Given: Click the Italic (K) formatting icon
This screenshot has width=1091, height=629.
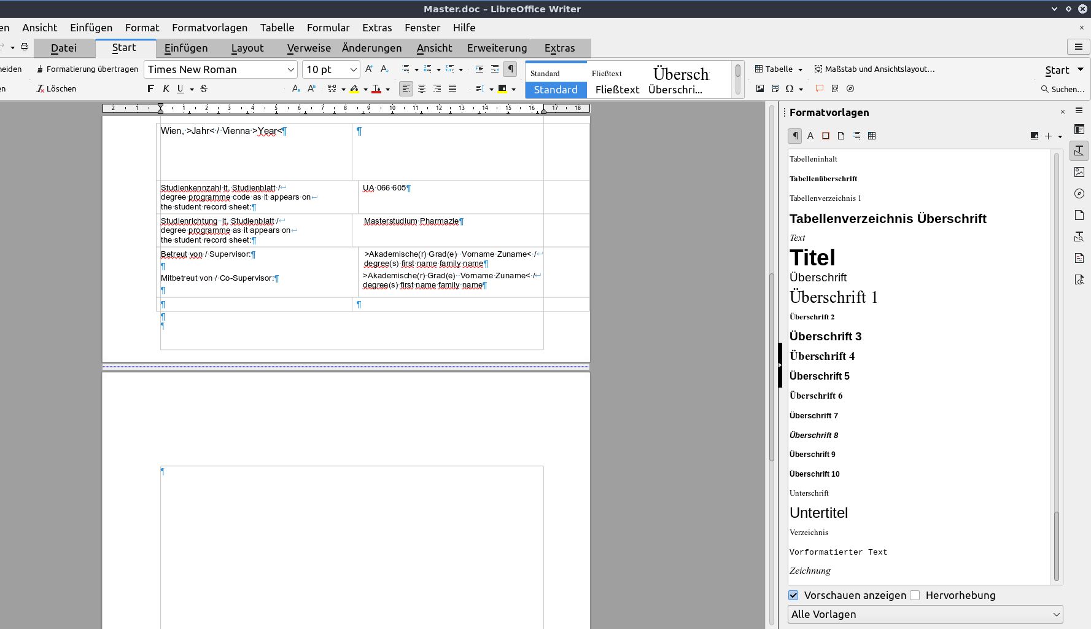Looking at the screenshot, I should [x=166, y=89].
